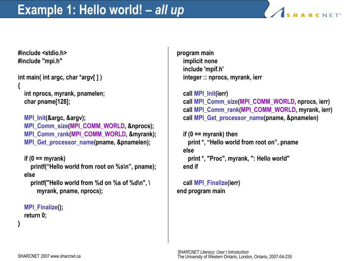Image resolution: width=348 pixels, height=261 pixels.
Task: Click 'if (0 == myrank)' in C code
Action: pyautogui.click(x=45, y=158)
